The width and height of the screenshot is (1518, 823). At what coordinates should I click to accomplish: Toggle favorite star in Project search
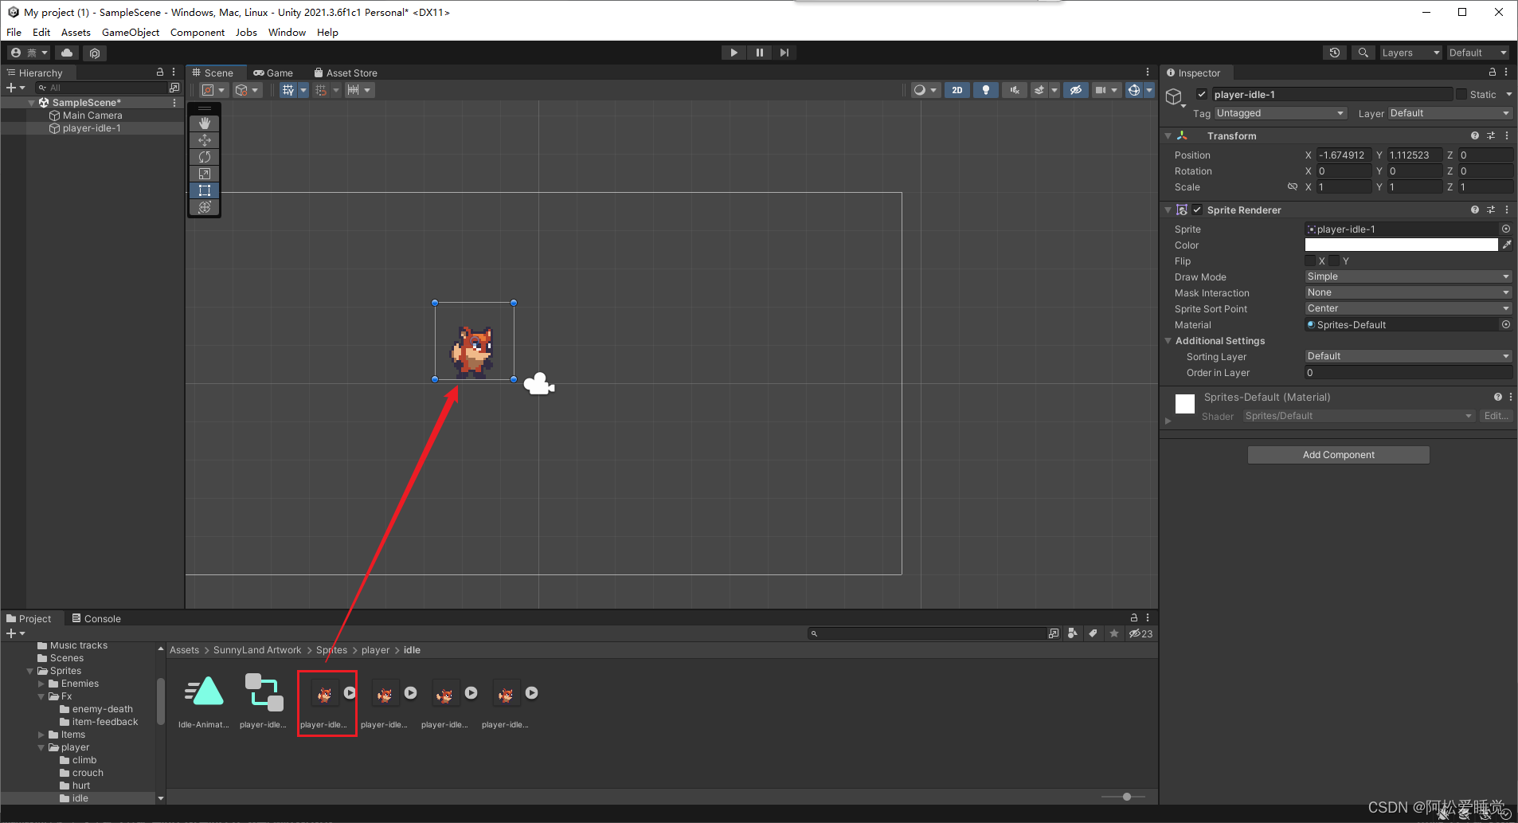(1114, 634)
